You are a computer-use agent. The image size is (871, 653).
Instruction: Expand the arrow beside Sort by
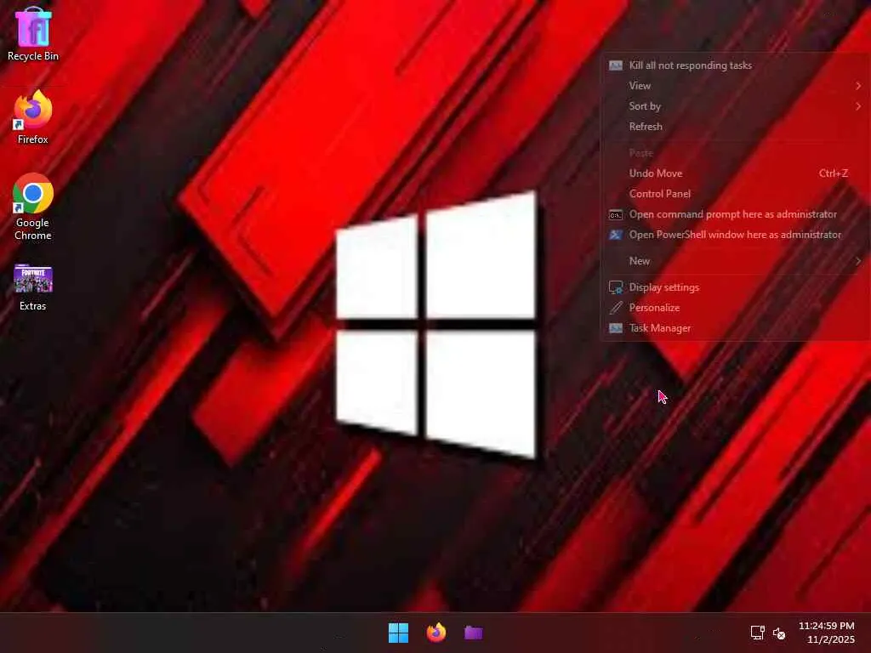click(x=858, y=106)
